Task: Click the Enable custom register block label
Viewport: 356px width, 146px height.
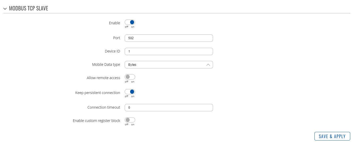Action: coord(96,121)
